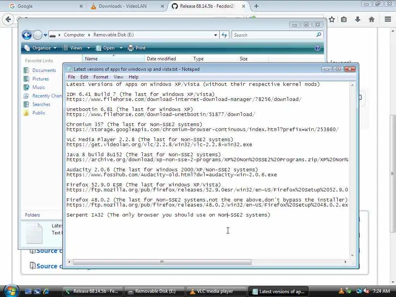Sort files by Date modified column
The width and height of the screenshot is (396, 297).
(168, 59)
